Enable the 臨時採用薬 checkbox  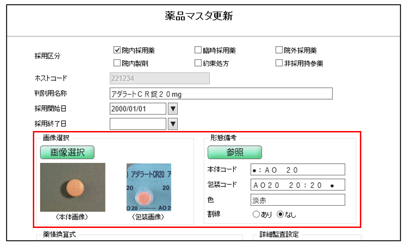pyautogui.click(x=198, y=50)
